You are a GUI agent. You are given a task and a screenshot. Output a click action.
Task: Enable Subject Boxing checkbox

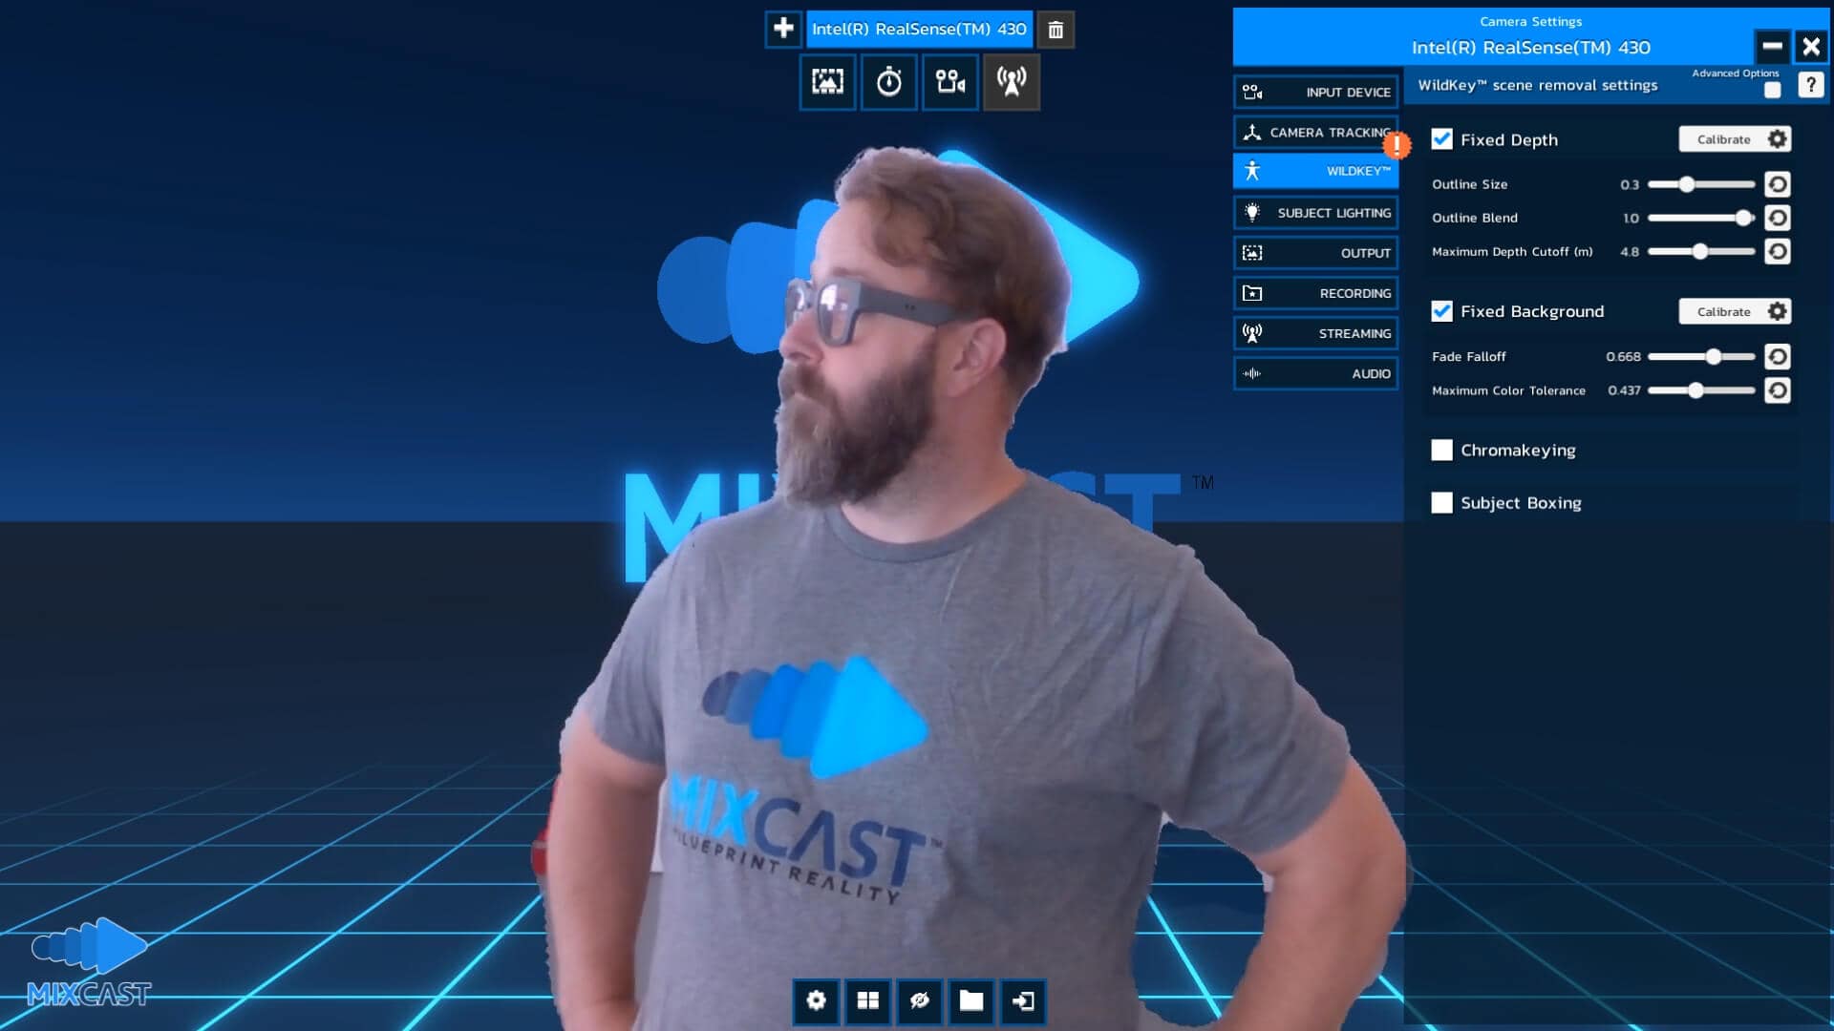[1441, 502]
